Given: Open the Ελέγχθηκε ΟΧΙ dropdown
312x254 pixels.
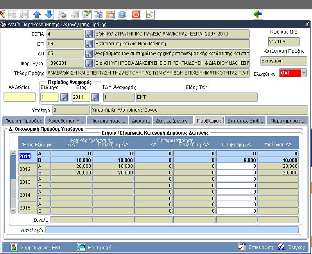Looking at the screenshot, I should tap(304, 73).
